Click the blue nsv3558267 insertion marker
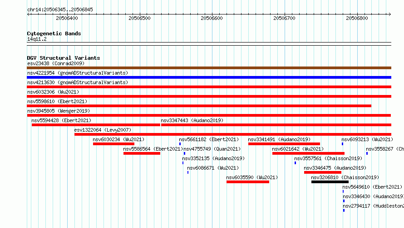The image size is (404, 228). click(x=367, y=153)
